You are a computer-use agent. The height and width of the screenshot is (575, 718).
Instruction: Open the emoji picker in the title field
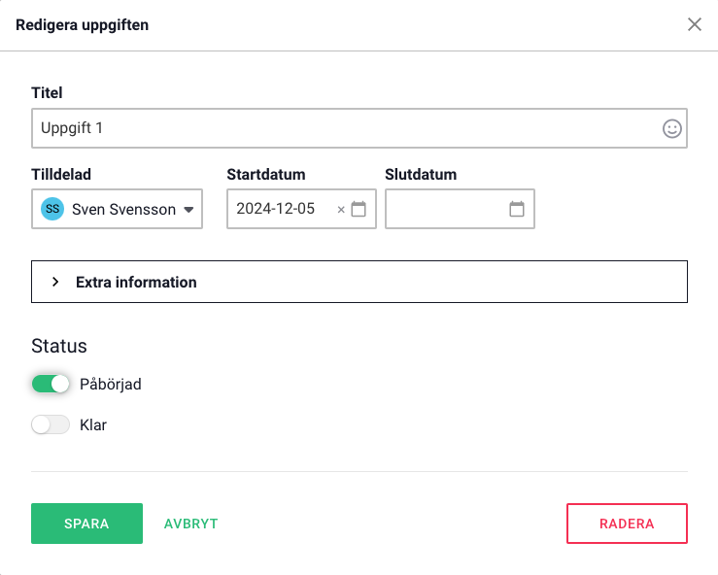click(671, 128)
